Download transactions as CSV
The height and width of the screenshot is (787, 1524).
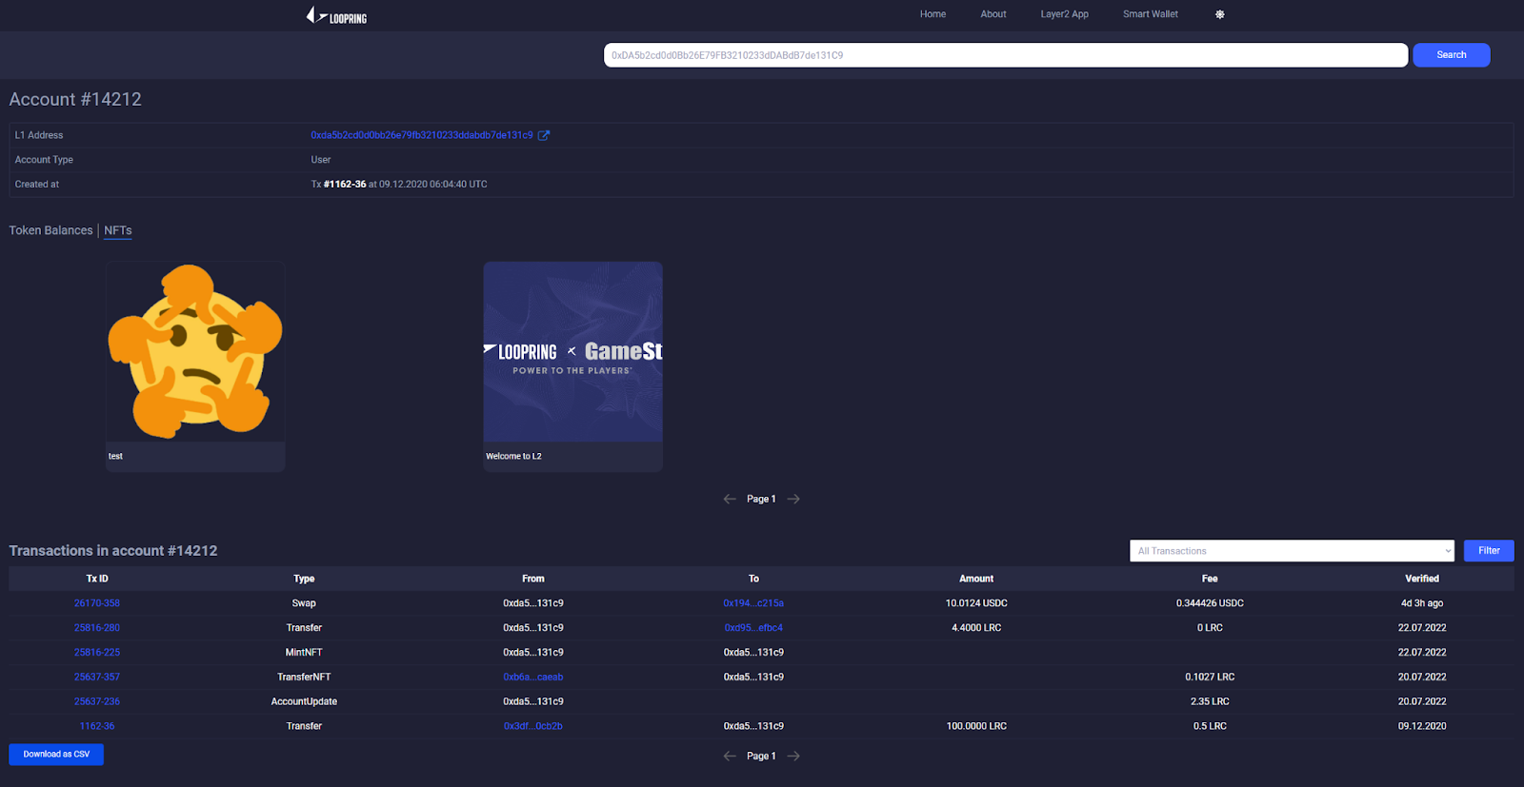coord(56,754)
